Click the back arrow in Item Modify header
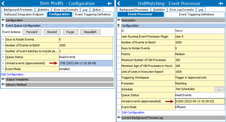The image size is (226, 122). (3, 3)
